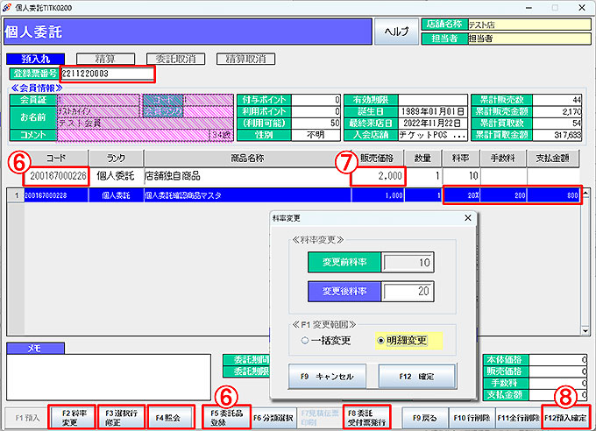This screenshot has height=431, width=596.
Task: Click the 誕生日 value 1989年01月01日
Action: pyautogui.click(x=433, y=111)
